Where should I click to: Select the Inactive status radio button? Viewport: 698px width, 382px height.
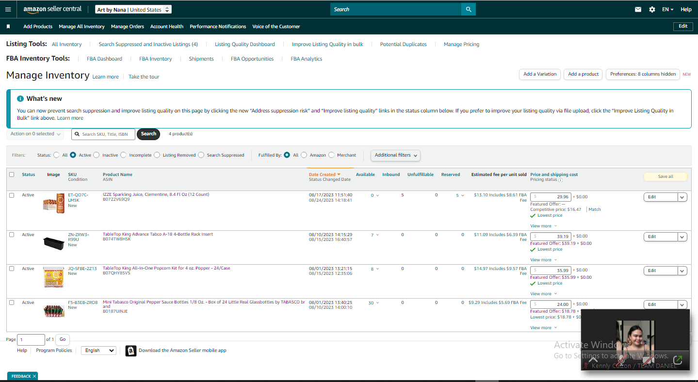96,155
